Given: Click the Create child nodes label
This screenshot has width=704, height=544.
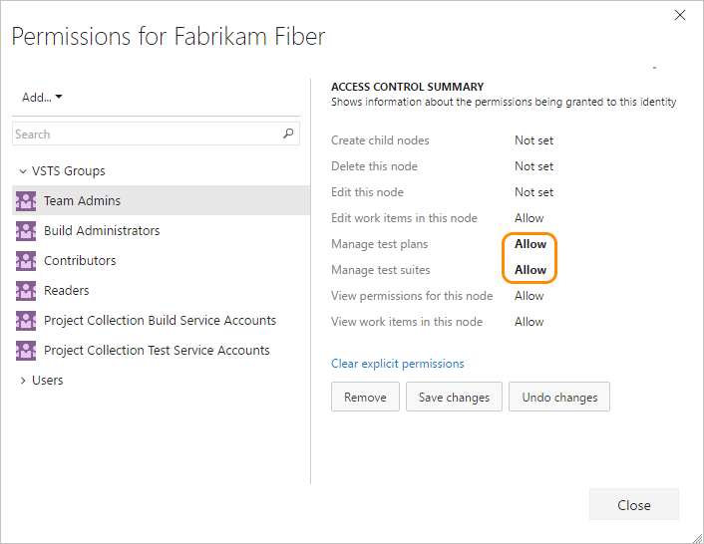Looking at the screenshot, I should pyautogui.click(x=380, y=140).
